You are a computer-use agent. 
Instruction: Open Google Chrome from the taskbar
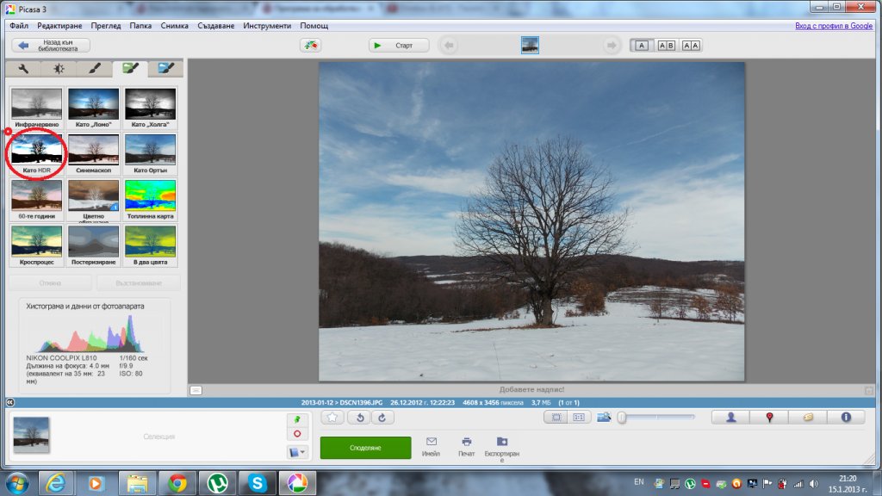(177, 483)
